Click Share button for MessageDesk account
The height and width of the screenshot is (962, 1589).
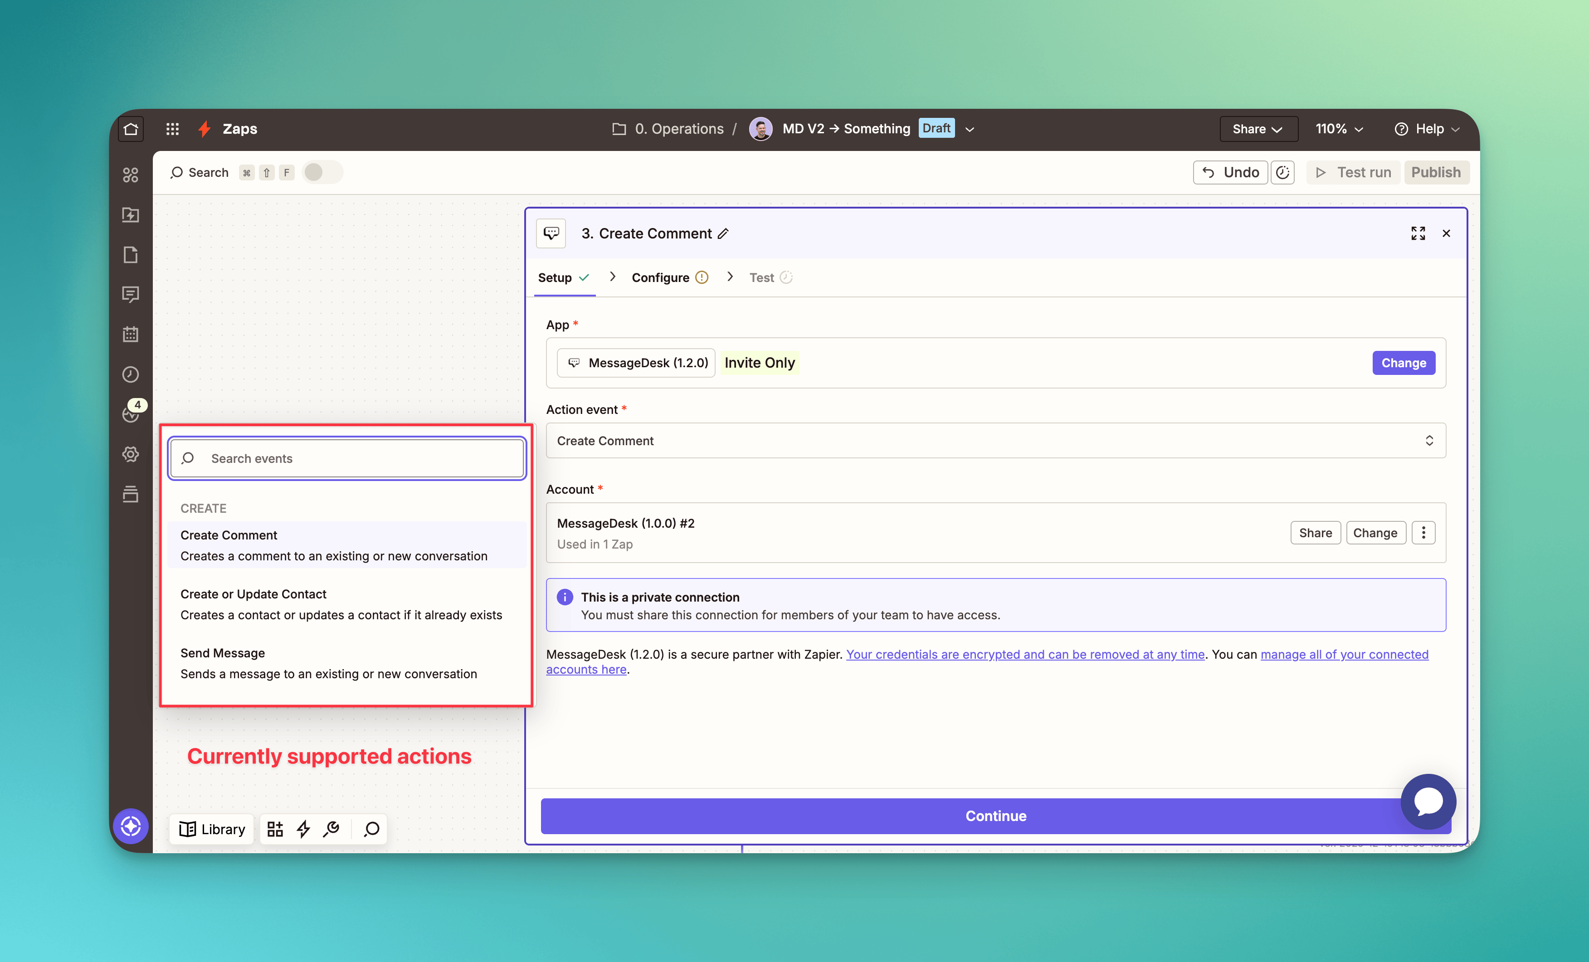pos(1316,533)
